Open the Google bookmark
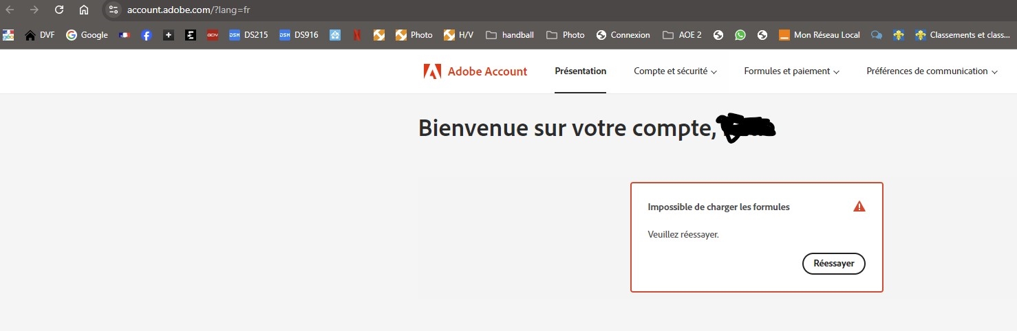Screen dimensions: 1017x331 pos(87,35)
